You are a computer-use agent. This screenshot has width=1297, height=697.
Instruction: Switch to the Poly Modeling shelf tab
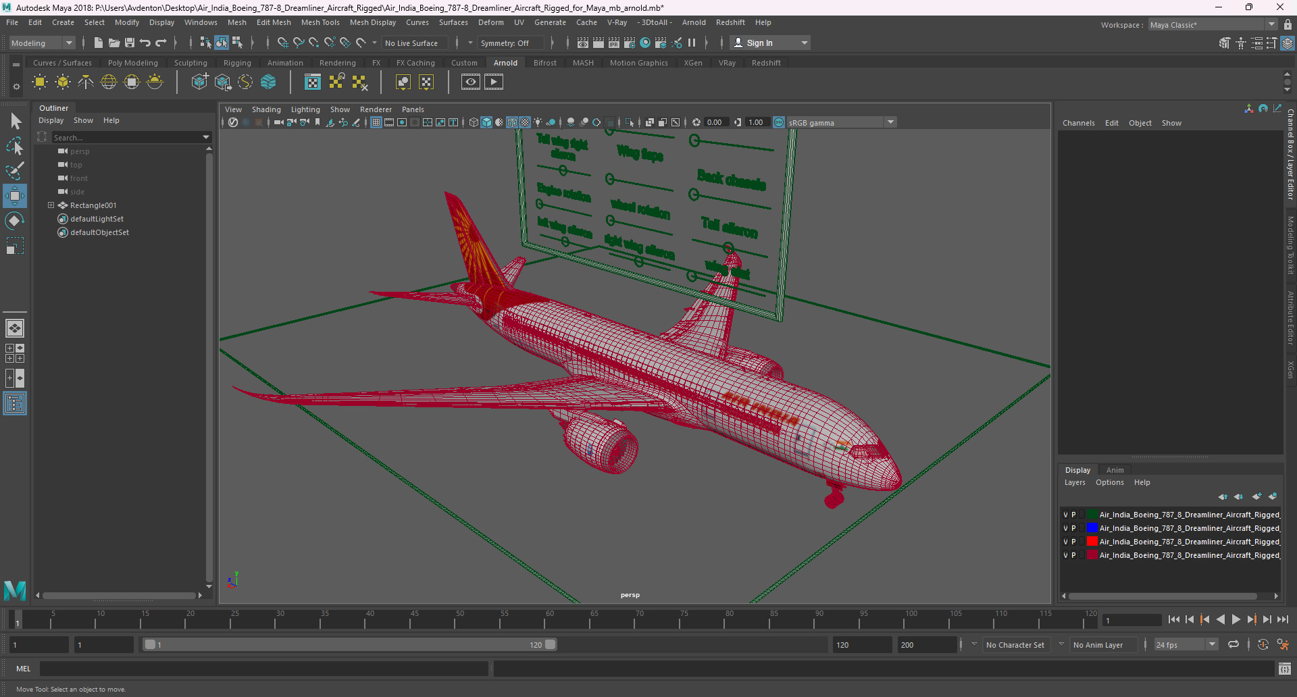[x=132, y=63]
